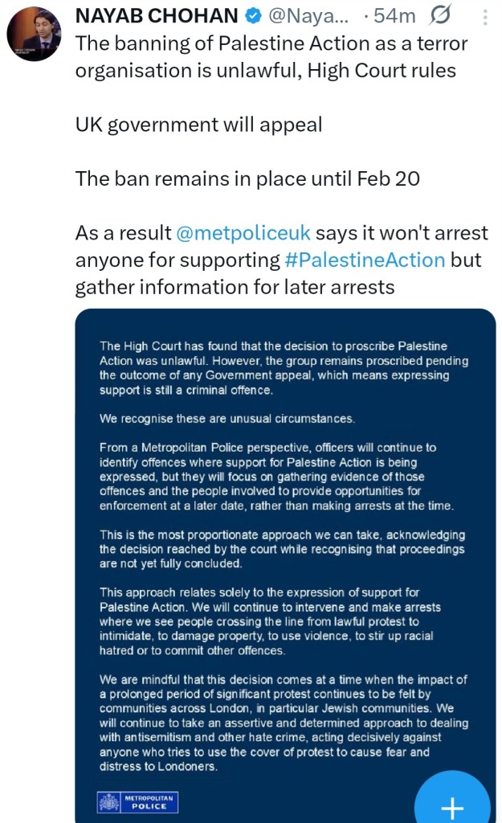The image size is (502, 823).
Task: Open the three-dot more options menu
Action: [x=484, y=16]
